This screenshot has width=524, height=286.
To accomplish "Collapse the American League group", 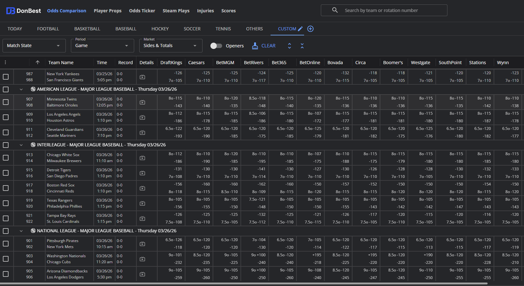I will [x=21, y=89].
